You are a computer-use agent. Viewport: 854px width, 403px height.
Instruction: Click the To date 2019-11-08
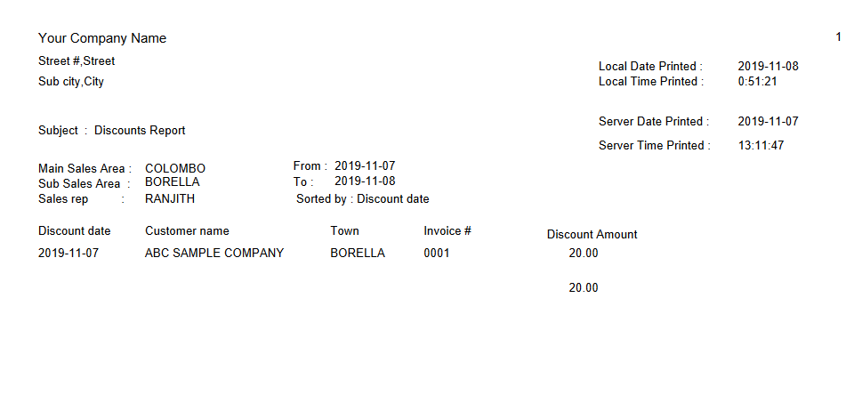pos(365,181)
